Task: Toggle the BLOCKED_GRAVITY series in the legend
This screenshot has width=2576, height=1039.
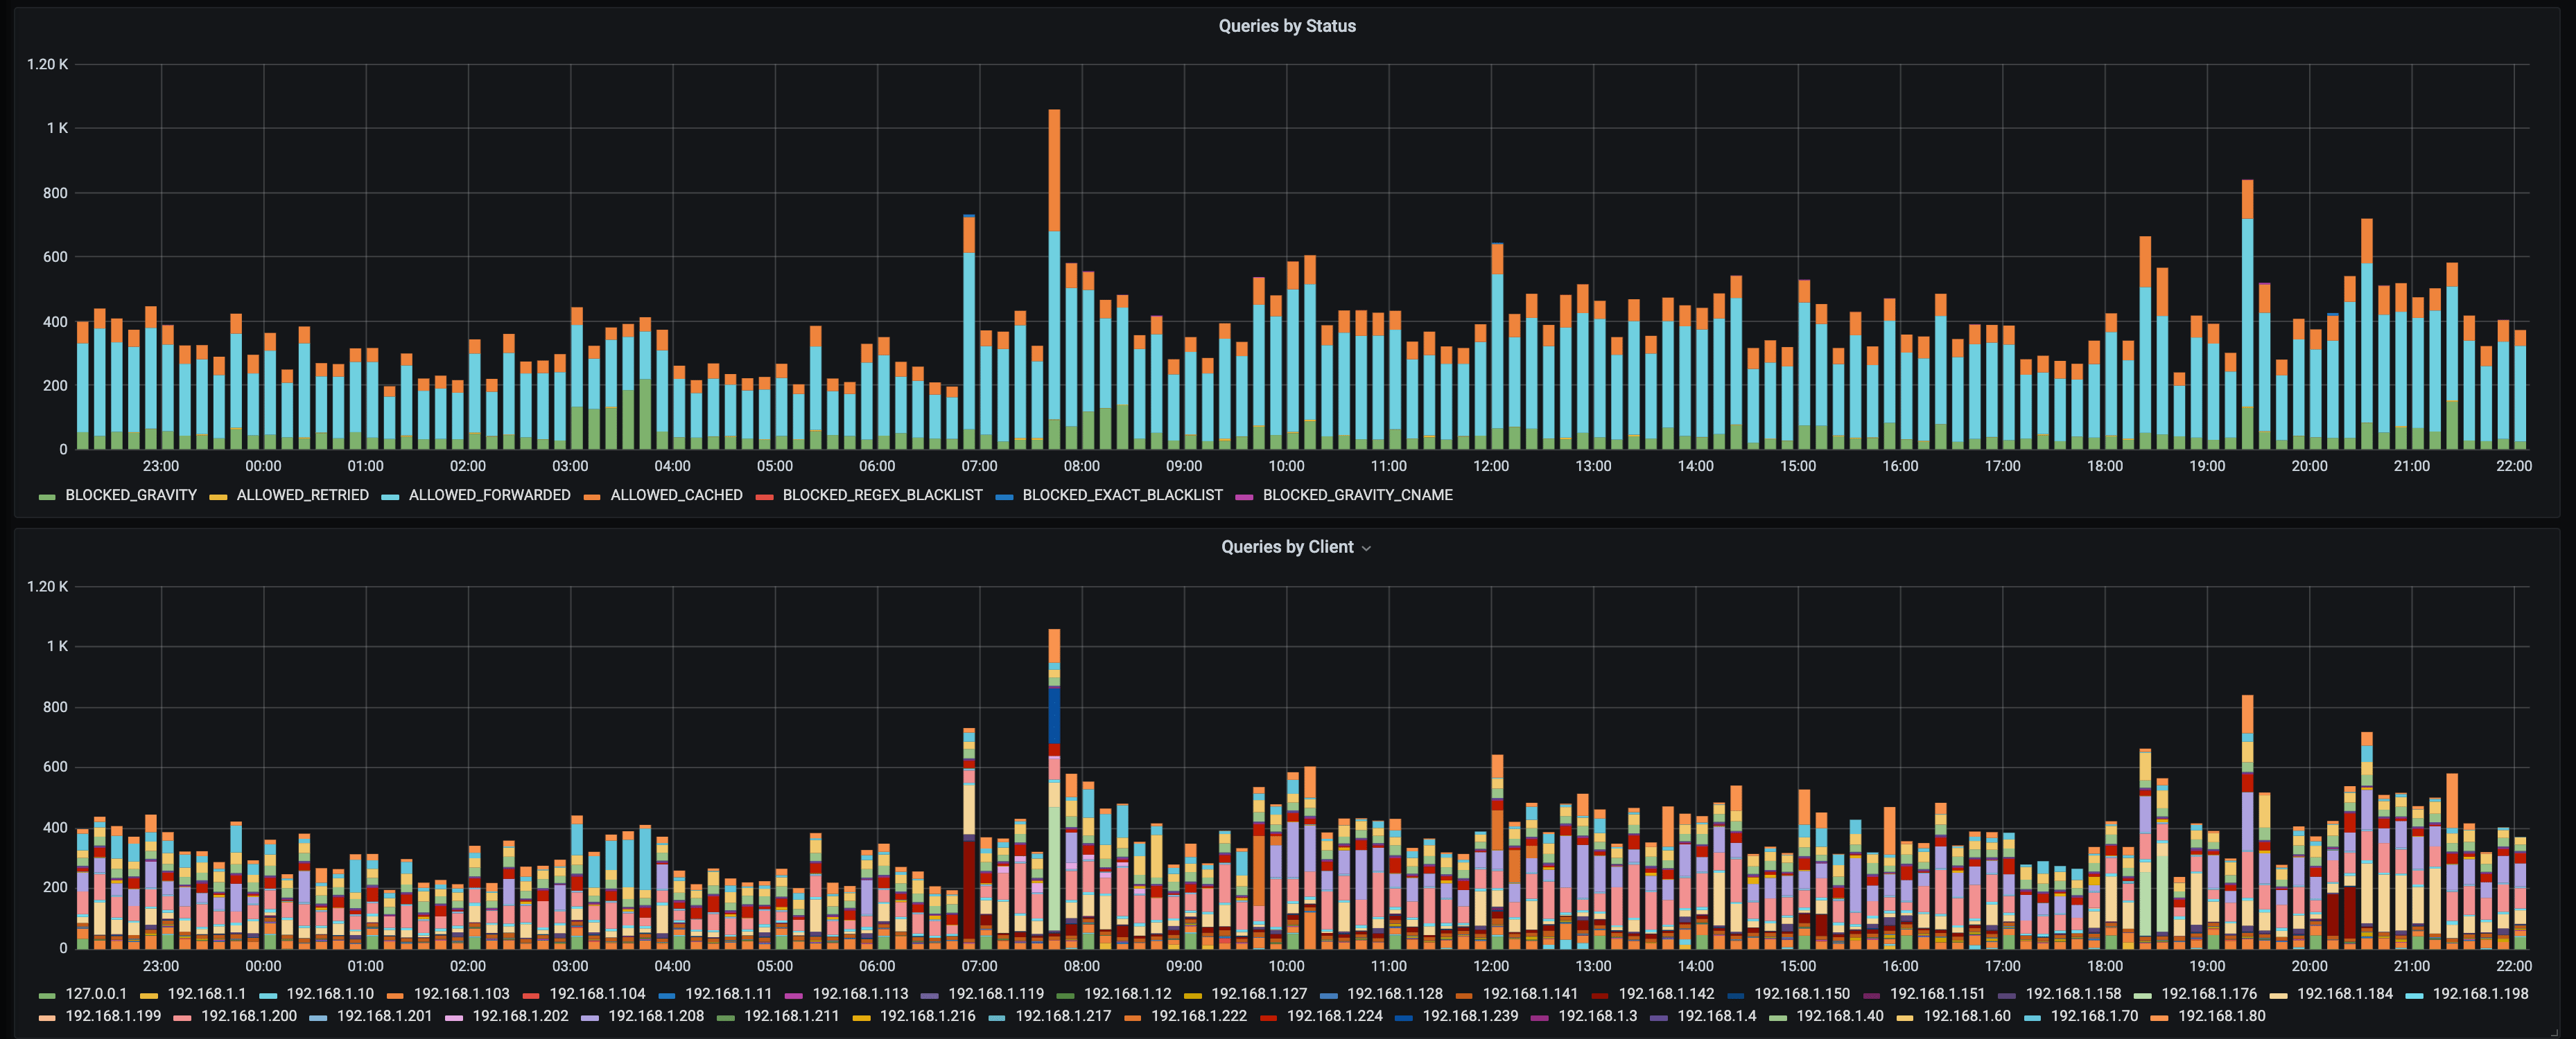Action: click(130, 495)
